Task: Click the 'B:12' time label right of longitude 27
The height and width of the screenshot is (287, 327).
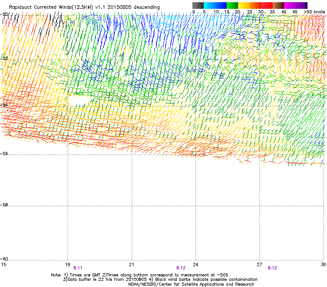Action: point(272,268)
